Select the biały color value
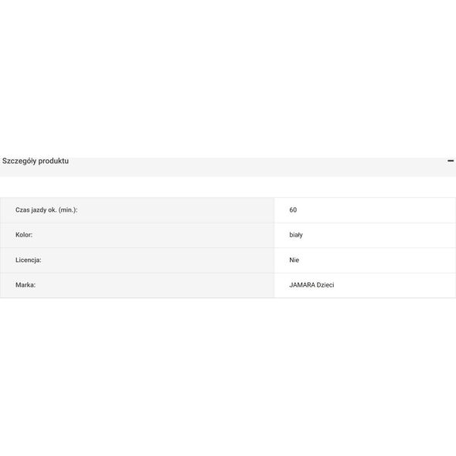The height and width of the screenshot is (456, 456). (296, 235)
